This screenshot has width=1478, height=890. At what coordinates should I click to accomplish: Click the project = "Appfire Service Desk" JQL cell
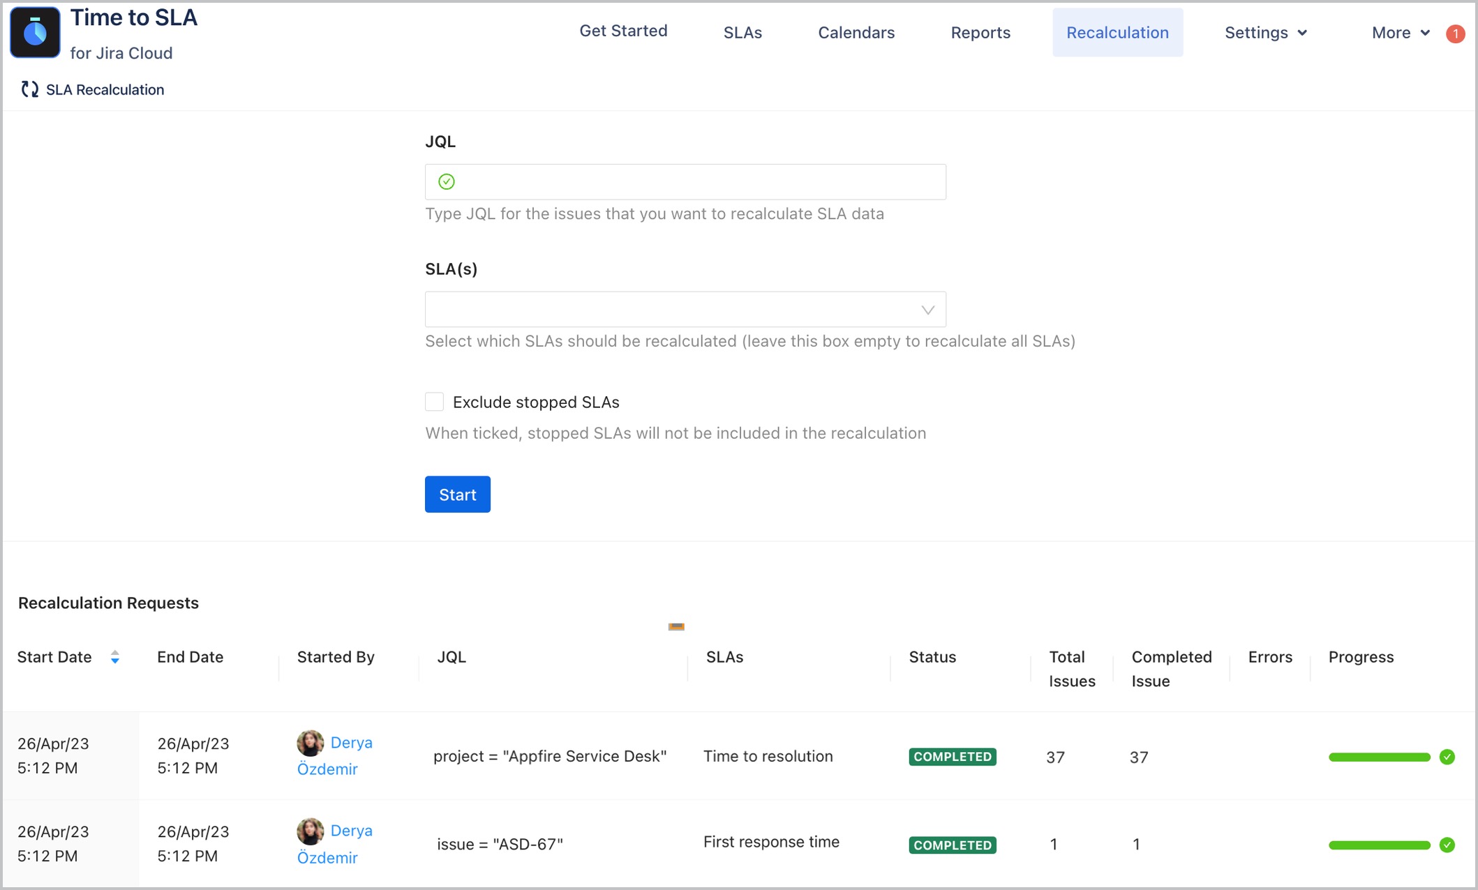coord(550,756)
